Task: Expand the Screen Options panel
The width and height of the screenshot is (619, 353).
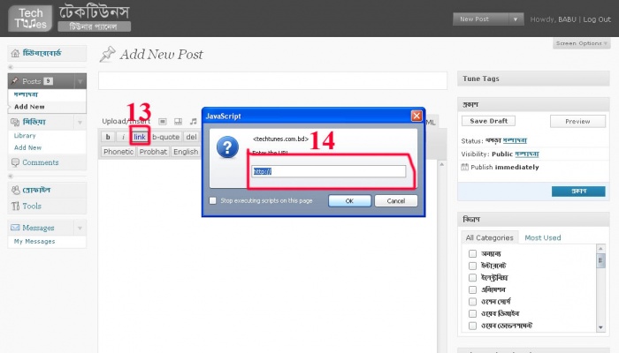Action: pos(582,43)
